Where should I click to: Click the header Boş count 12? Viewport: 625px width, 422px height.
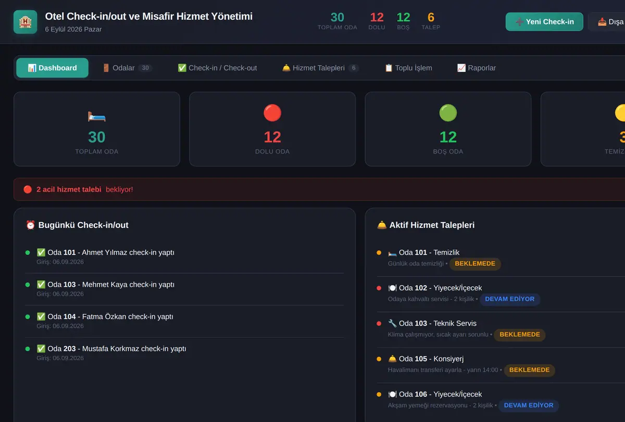[x=403, y=17]
